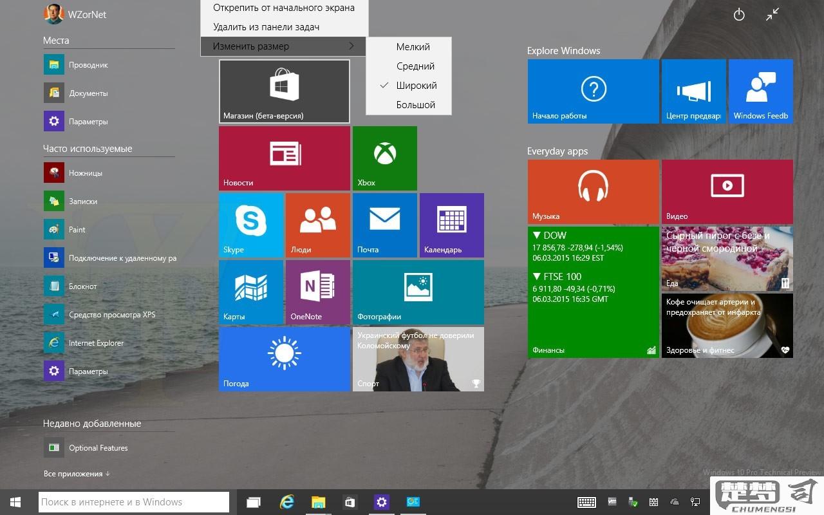Expand the Изменить размер submenu
Screen dimensions: 824x515
click(284, 46)
